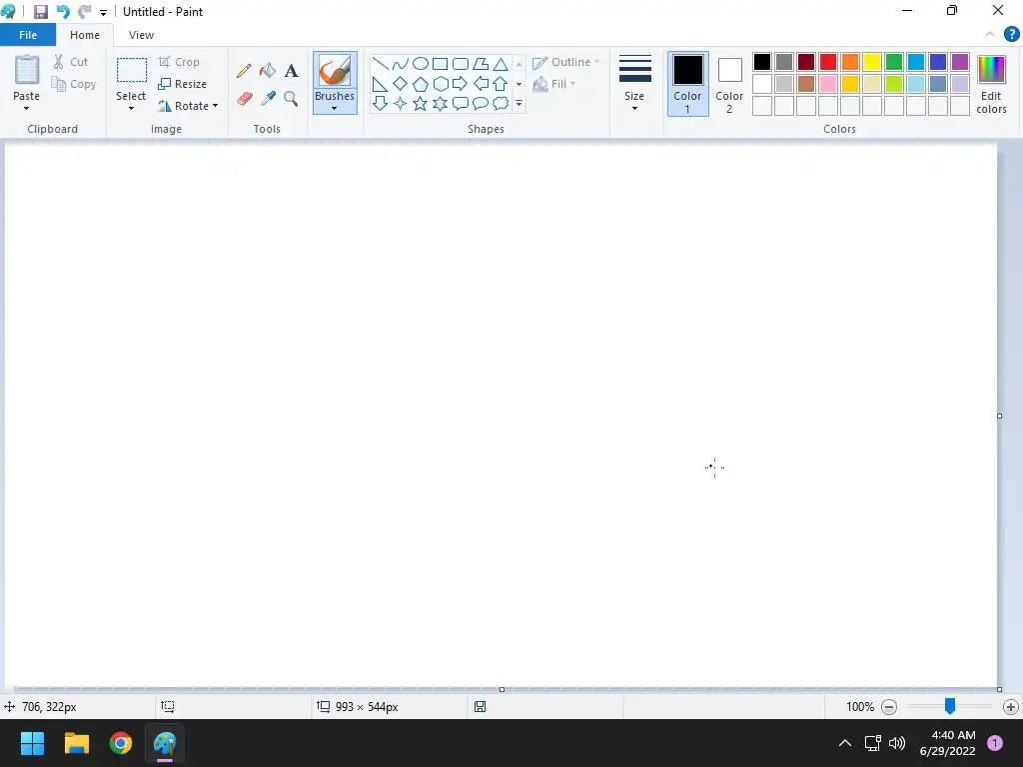
Task: Select the Fill with color bucket tool
Action: click(268, 71)
